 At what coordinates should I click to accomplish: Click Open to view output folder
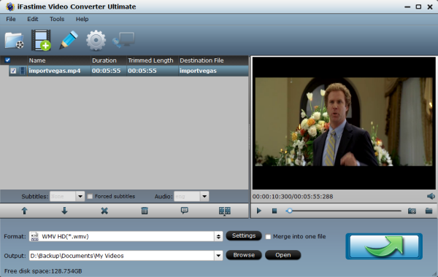click(283, 255)
